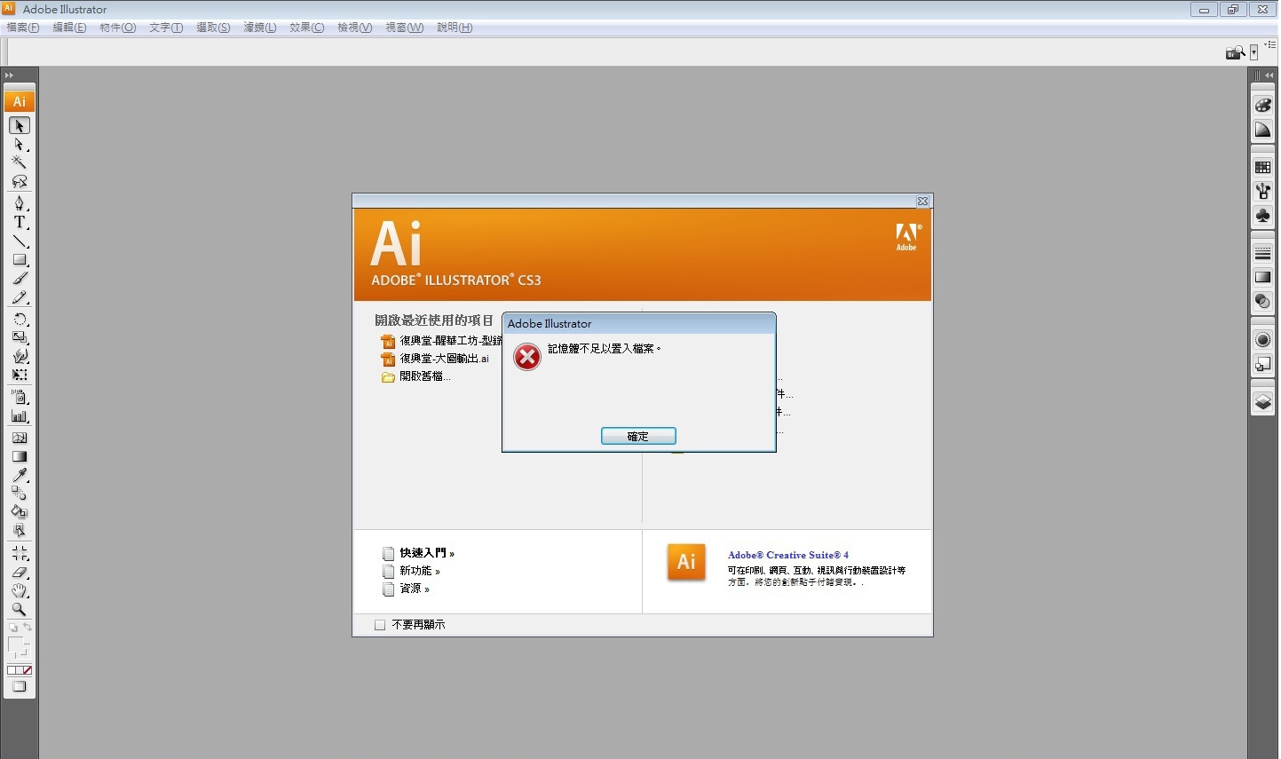
Task: Open the Transparency panel
Action: (x=1262, y=302)
